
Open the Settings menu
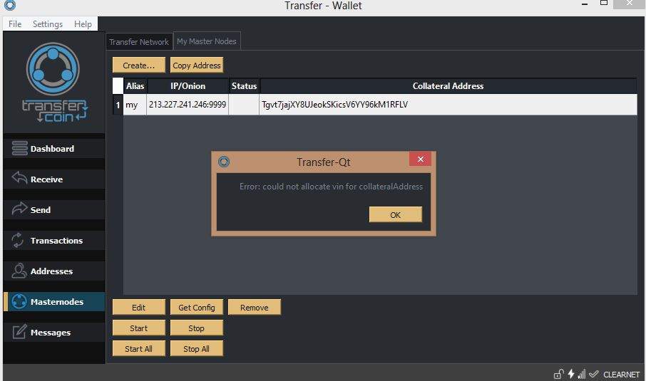point(48,24)
